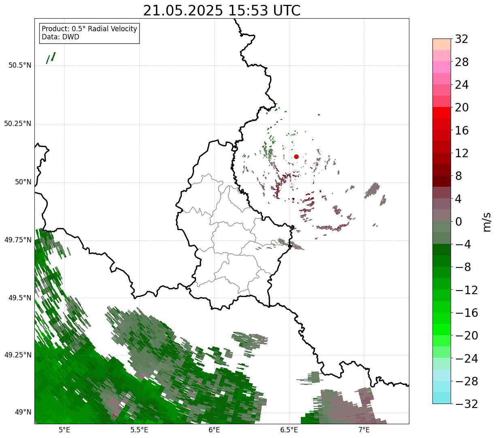Click the colorbar label 12

tap(462, 153)
